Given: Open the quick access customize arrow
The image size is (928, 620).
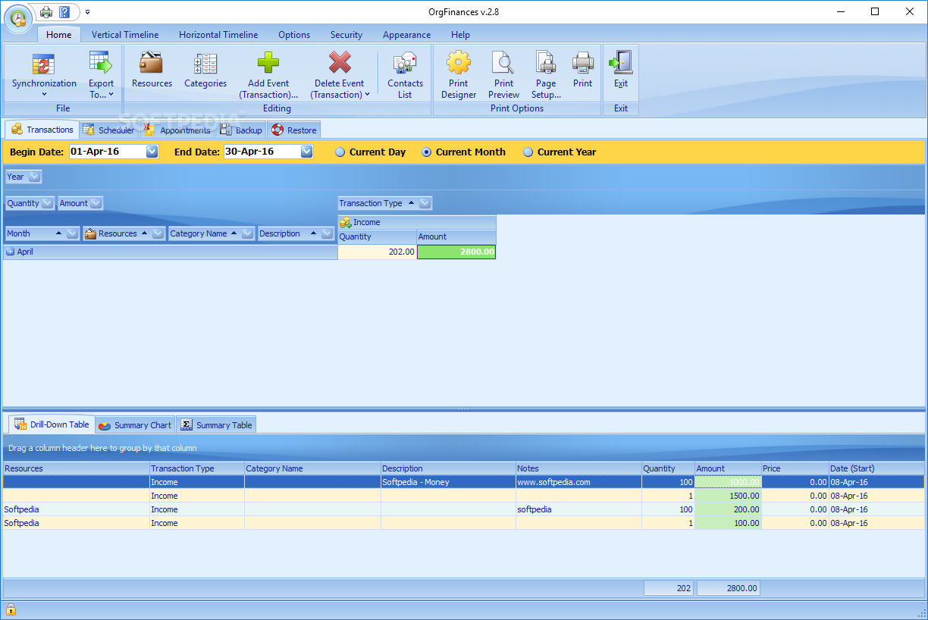Looking at the screenshot, I should click(x=87, y=12).
